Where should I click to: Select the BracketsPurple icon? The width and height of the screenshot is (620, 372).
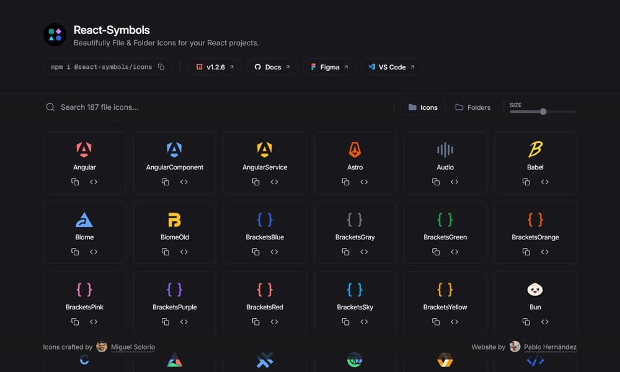pos(174,289)
